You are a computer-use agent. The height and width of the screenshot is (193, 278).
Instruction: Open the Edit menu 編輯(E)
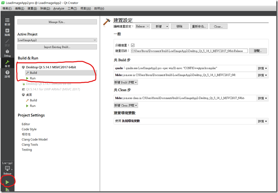20,8
